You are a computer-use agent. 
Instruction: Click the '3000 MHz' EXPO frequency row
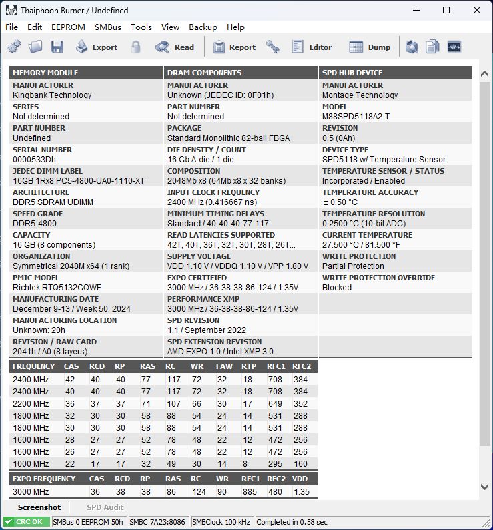point(163,491)
